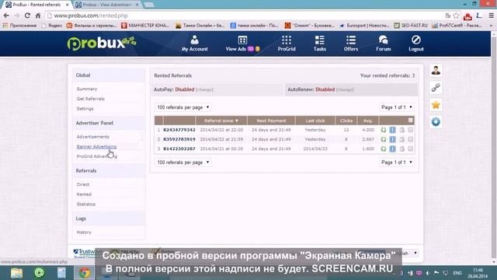Screen dimensions: 497x280
Task: Open View Ads in the top navigation
Action: point(242,44)
